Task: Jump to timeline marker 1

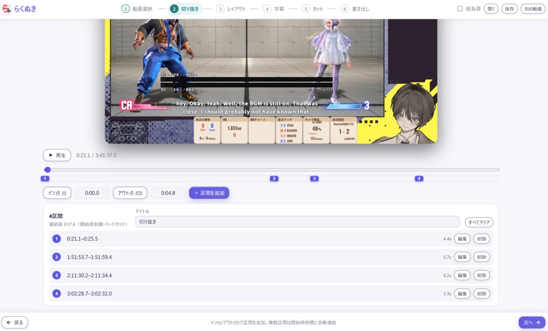Action: (45, 179)
